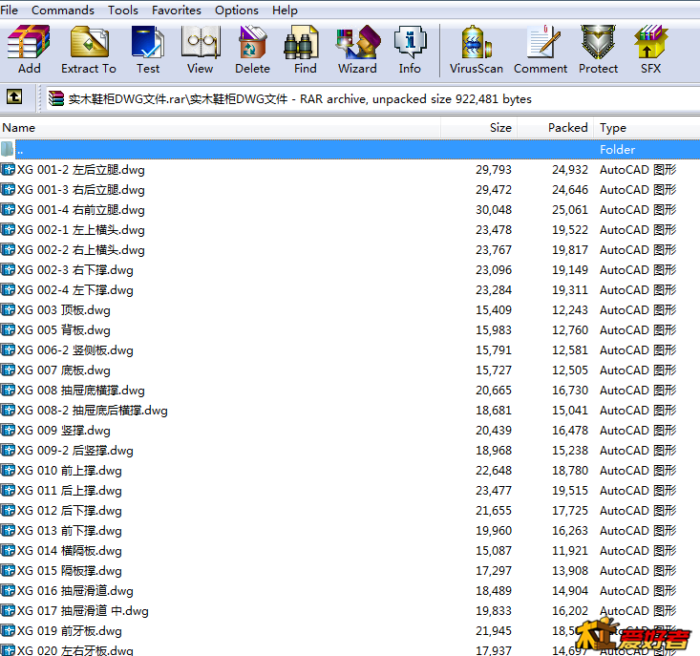
Task: Click the DWG icon of XG 016 file
Action: click(x=8, y=590)
